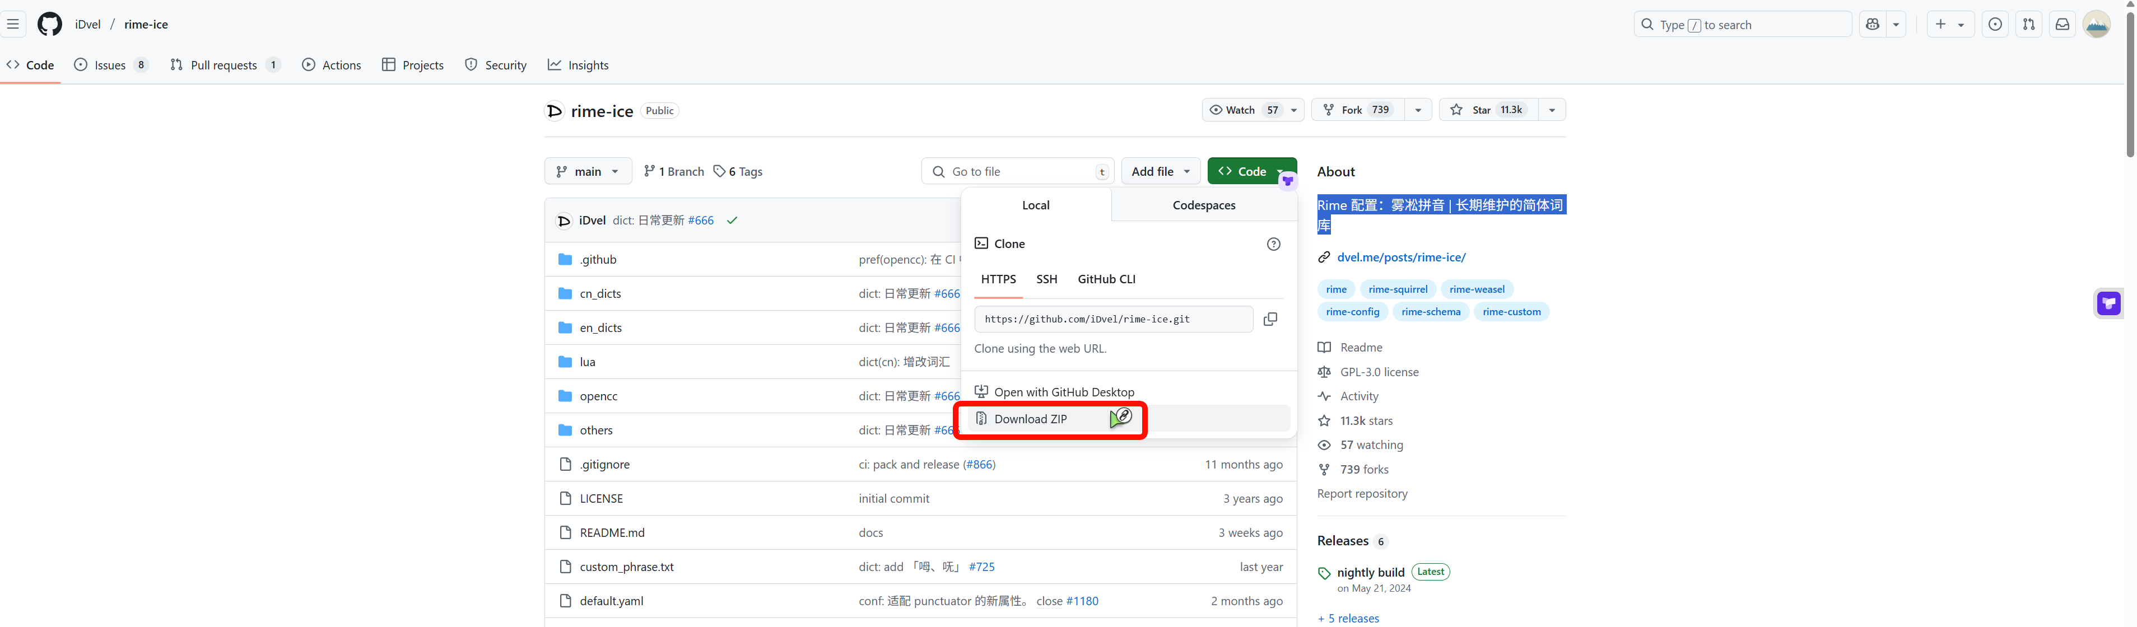The height and width of the screenshot is (627, 2137).
Task: View the 6 Tags link
Action: coord(738,171)
